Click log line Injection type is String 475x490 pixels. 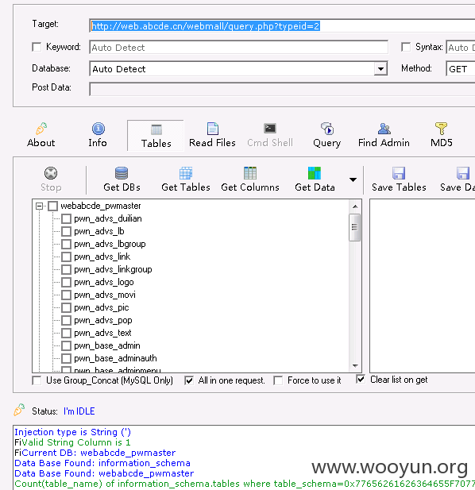[x=72, y=432]
